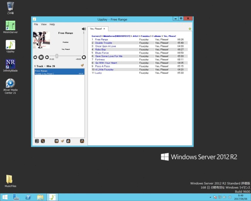This screenshot has height=201, width=251.
Task: Open track 'Fortress'
Action: click(100, 60)
